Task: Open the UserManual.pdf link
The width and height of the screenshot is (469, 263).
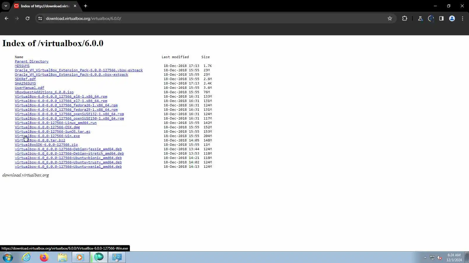Action: coord(30,88)
